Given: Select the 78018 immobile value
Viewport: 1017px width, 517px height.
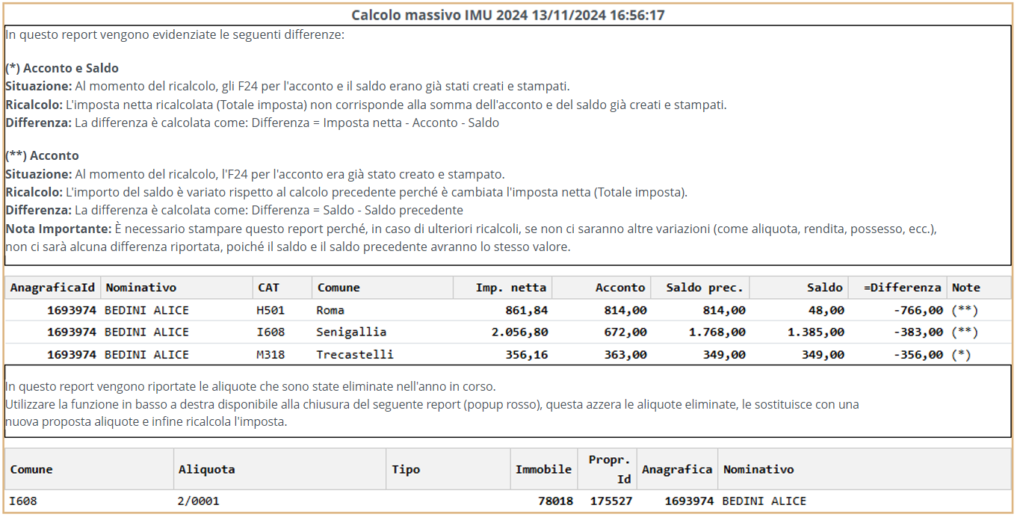Looking at the screenshot, I should (556, 501).
